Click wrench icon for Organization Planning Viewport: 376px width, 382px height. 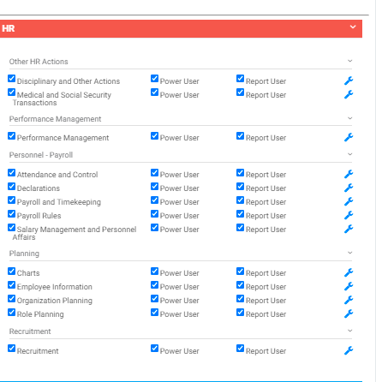[349, 300]
